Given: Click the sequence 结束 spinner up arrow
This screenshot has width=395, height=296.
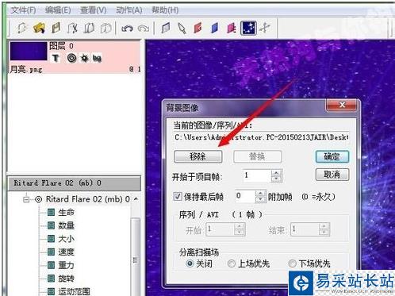Looking at the screenshot, I should point(324,226).
